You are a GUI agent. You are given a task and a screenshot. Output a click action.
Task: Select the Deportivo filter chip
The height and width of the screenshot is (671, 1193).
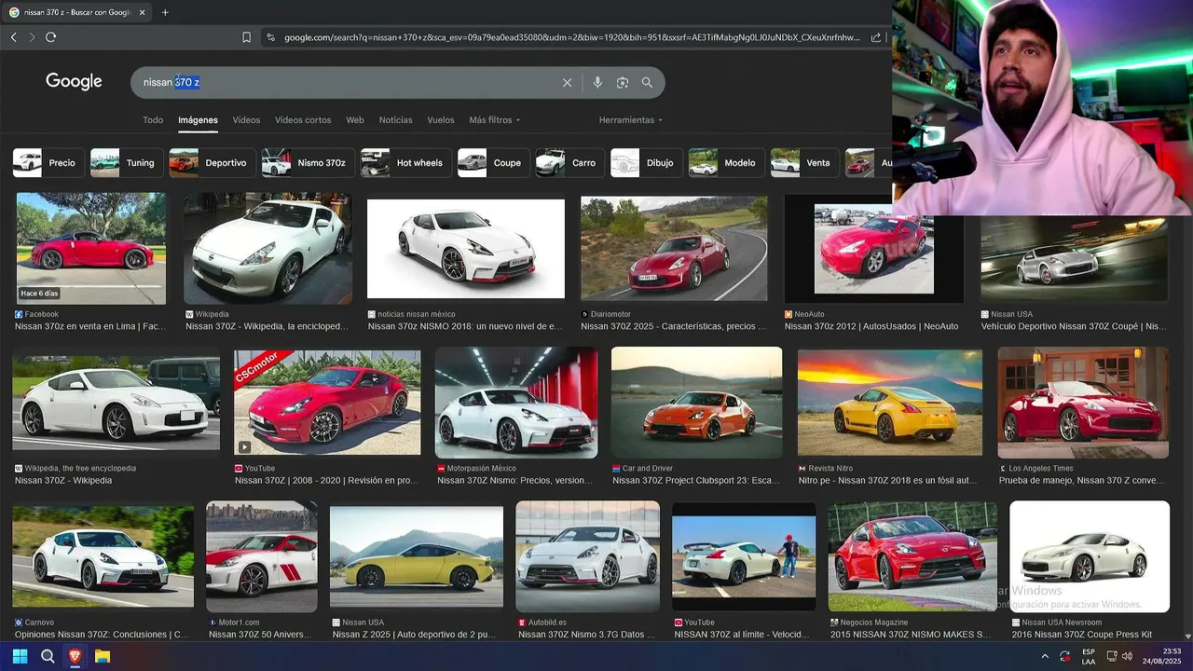213,163
